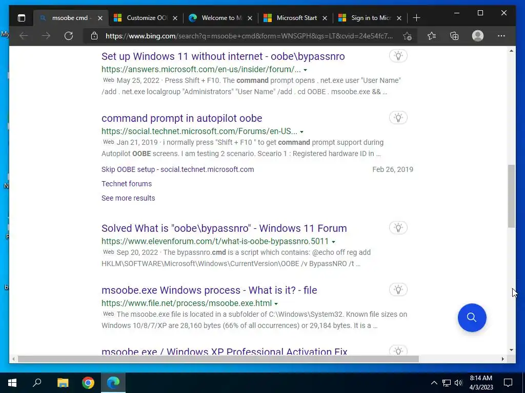Open 'command prompt in autopilot oobe' result
The height and width of the screenshot is (393, 525).
[x=182, y=118]
